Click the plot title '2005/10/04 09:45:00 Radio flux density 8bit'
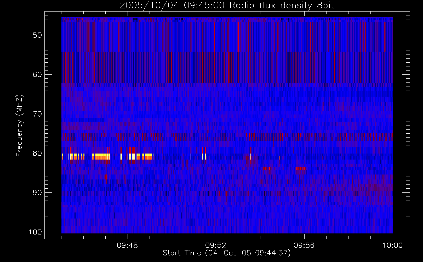423x262 pixels. coord(227,6)
